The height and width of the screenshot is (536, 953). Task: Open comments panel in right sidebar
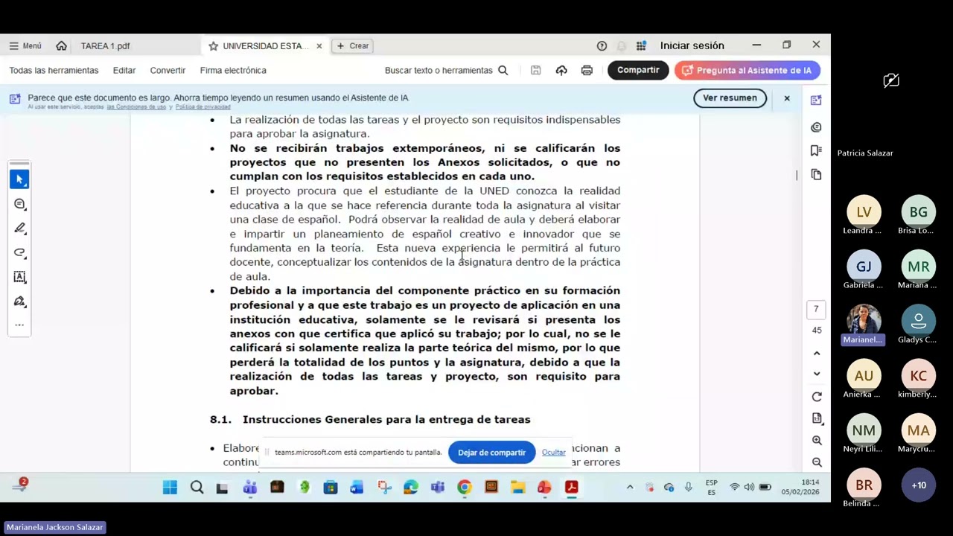(816, 127)
